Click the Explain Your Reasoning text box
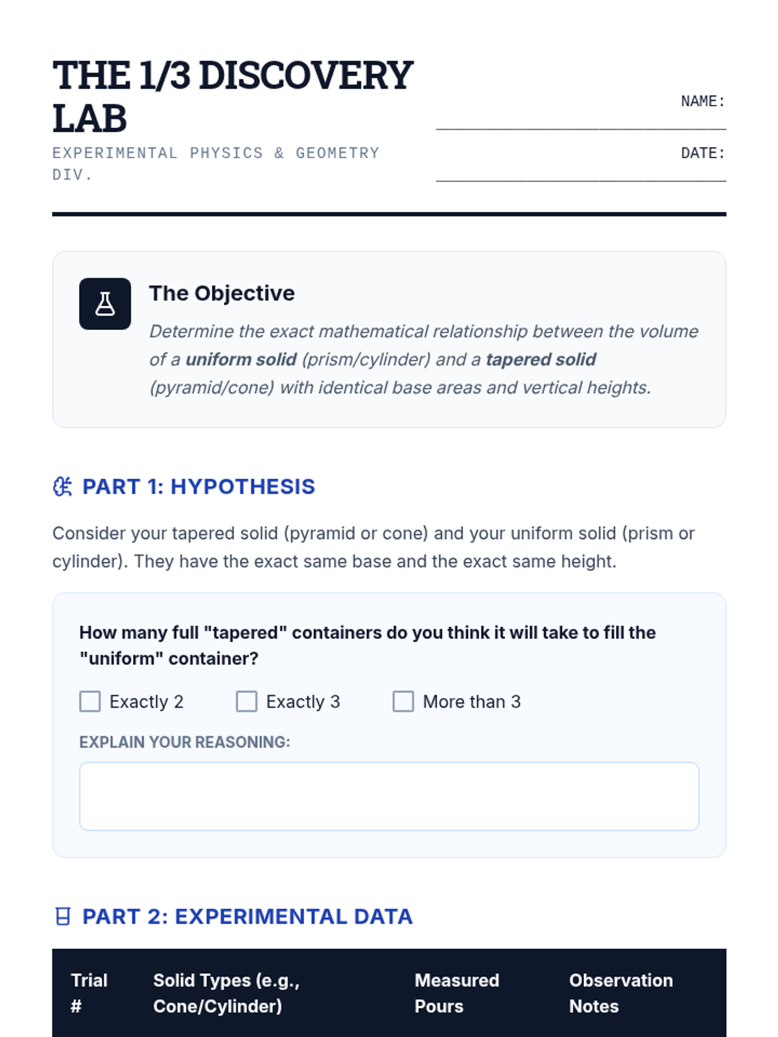Image resolution: width=778 pixels, height=1037 pixels. click(x=389, y=796)
